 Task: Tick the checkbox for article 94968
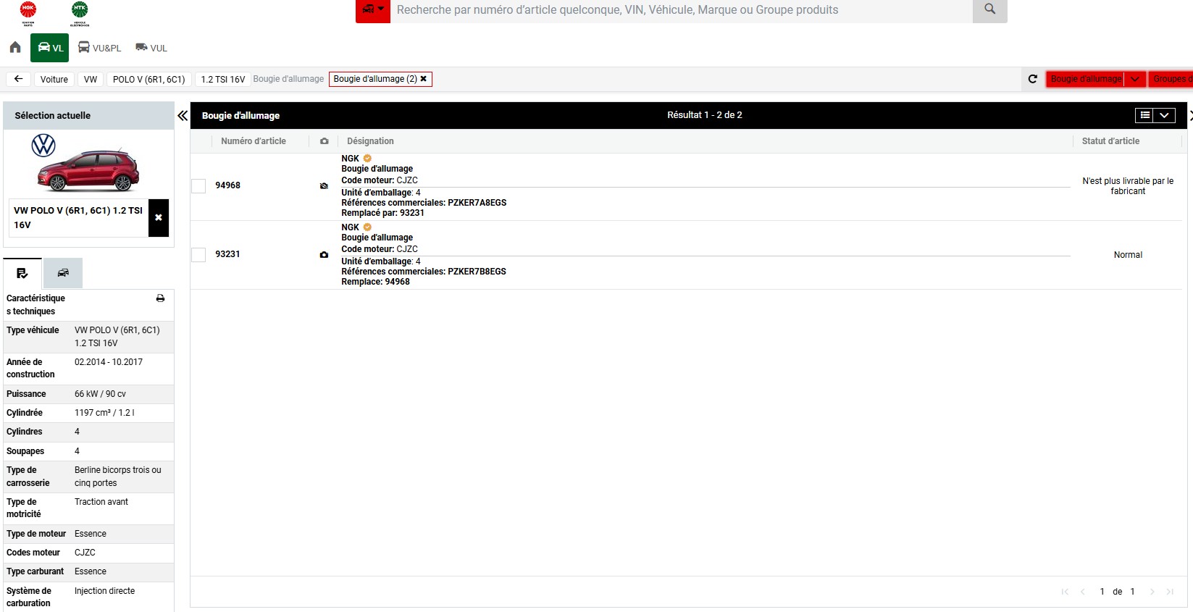tap(198, 186)
